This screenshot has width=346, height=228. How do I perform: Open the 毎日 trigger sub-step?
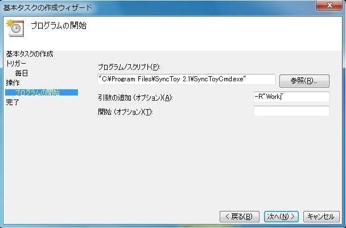click(x=22, y=73)
